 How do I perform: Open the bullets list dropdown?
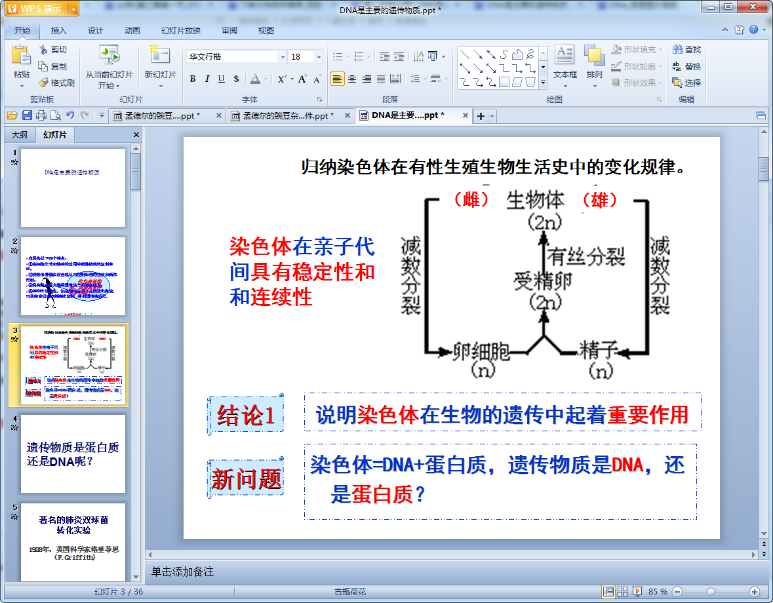pyautogui.click(x=347, y=56)
